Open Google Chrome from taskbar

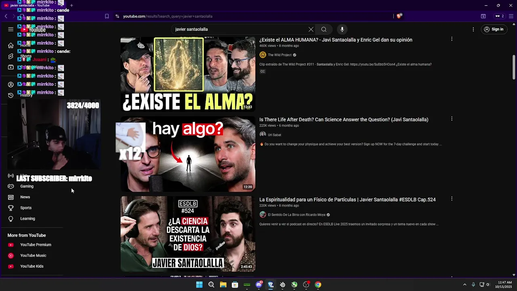318,285
